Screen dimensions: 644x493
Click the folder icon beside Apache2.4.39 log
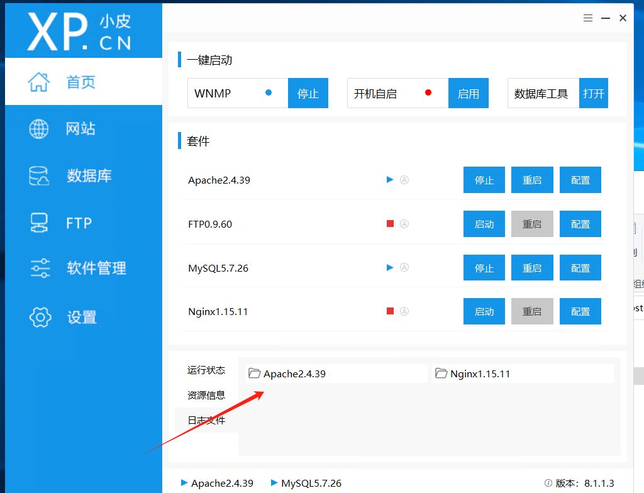point(254,374)
